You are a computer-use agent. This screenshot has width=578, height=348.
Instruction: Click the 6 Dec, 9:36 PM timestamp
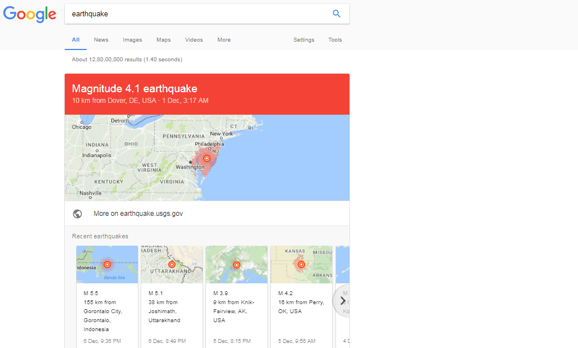(102, 341)
